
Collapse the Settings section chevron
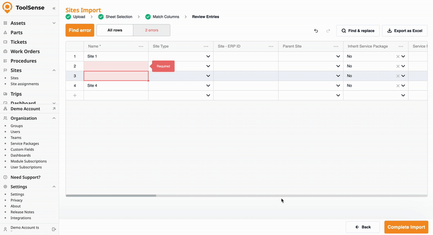[54, 187]
